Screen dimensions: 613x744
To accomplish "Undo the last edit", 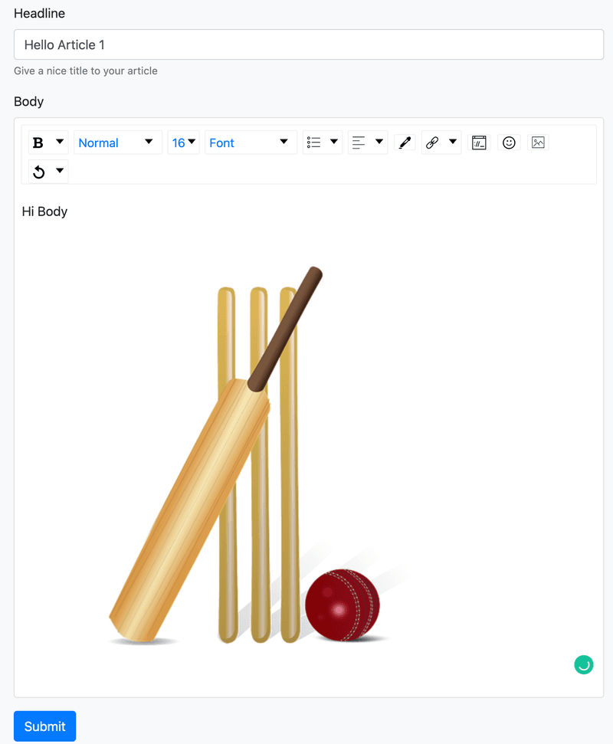I will (x=38, y=171).
